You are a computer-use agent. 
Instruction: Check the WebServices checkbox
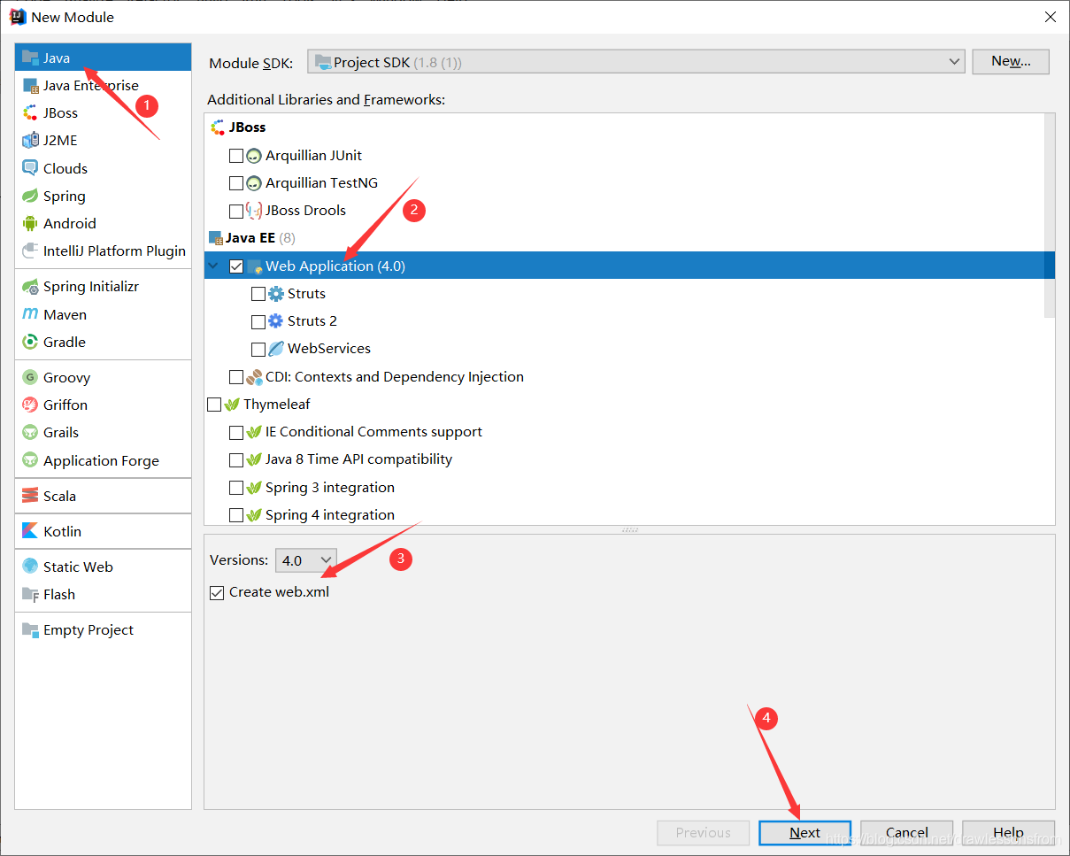258,349
